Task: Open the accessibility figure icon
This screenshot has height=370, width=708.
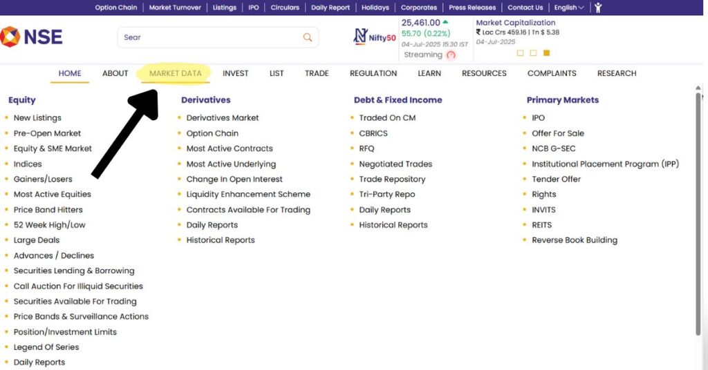Action: [x=598, y=7]
